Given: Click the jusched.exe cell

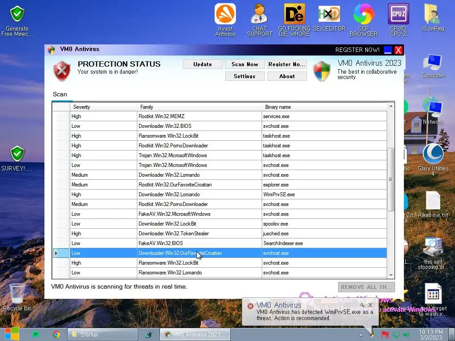Looking at the screenshot, I should click(324, 234).
